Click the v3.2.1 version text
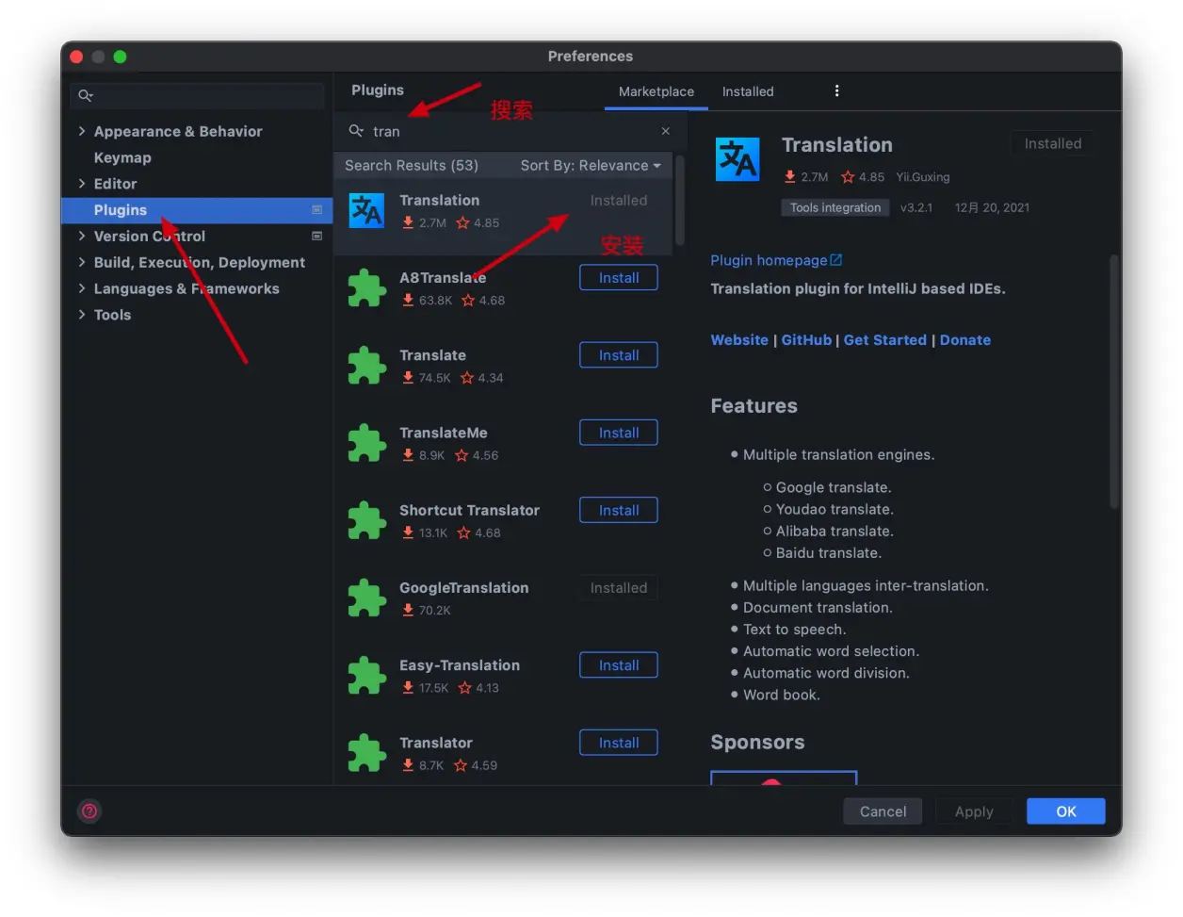Viewport: 1183px width, 917px height. click(x=916, y=207)
